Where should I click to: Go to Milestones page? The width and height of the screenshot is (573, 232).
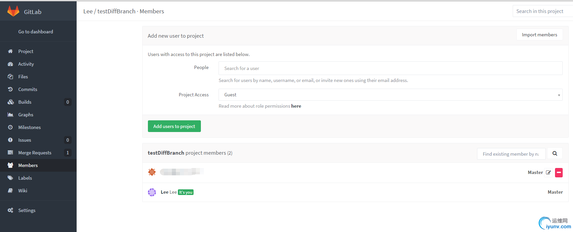(x=29, y=127)
